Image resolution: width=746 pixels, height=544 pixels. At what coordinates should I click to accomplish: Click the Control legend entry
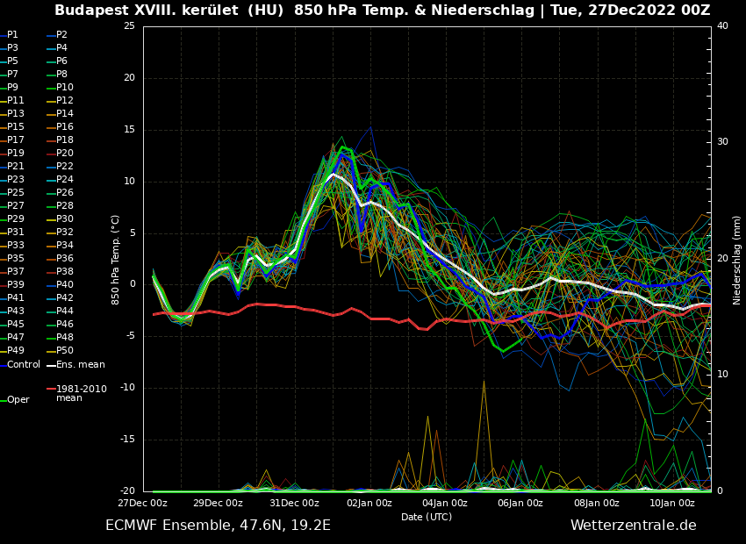[23, 364]
